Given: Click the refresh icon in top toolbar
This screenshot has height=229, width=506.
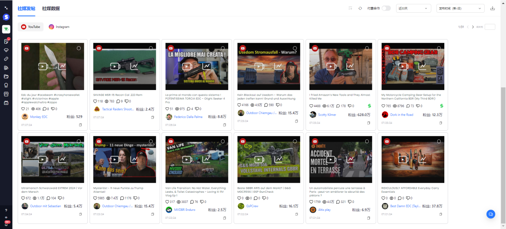Looking at the screenshot, I should pos(360,8).
